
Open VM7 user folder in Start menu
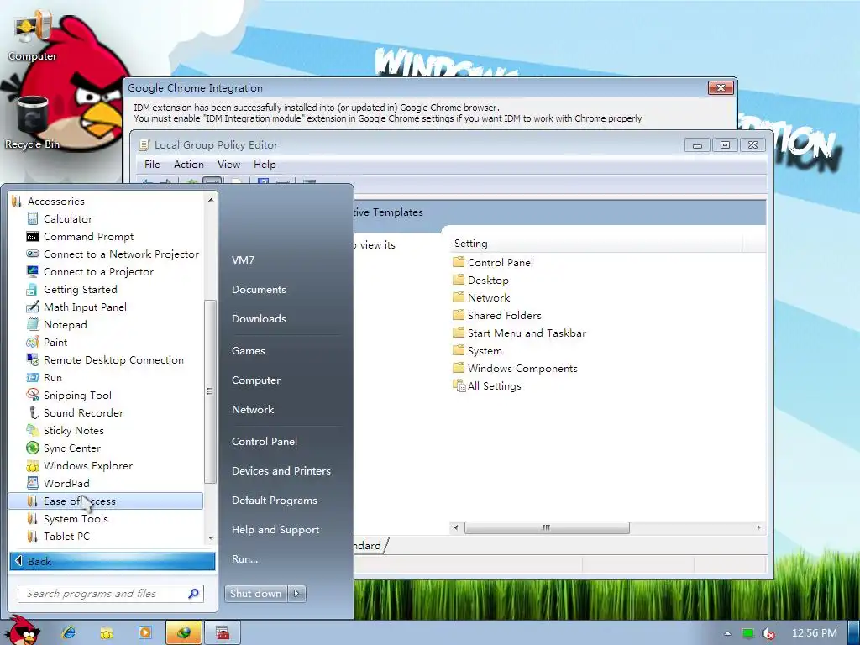(x=243, y=260)
